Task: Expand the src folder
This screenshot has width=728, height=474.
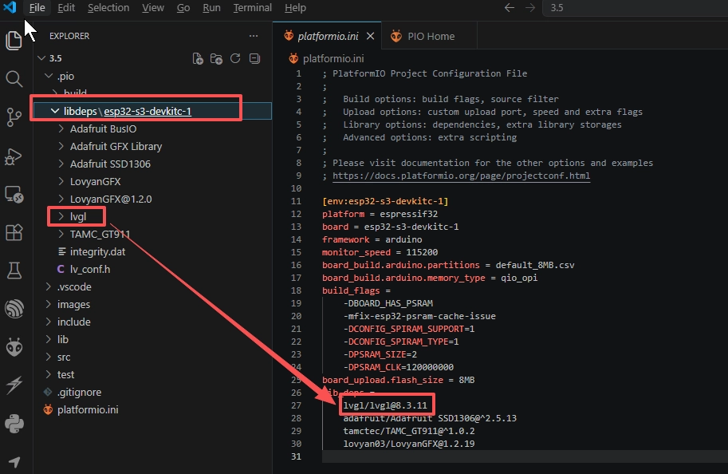Action: point(64,357)
